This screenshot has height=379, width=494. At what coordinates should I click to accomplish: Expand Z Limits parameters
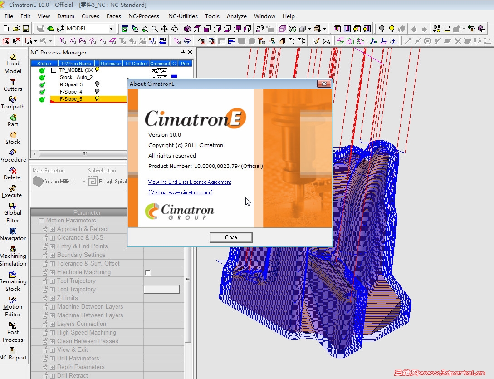coord(52,298)
